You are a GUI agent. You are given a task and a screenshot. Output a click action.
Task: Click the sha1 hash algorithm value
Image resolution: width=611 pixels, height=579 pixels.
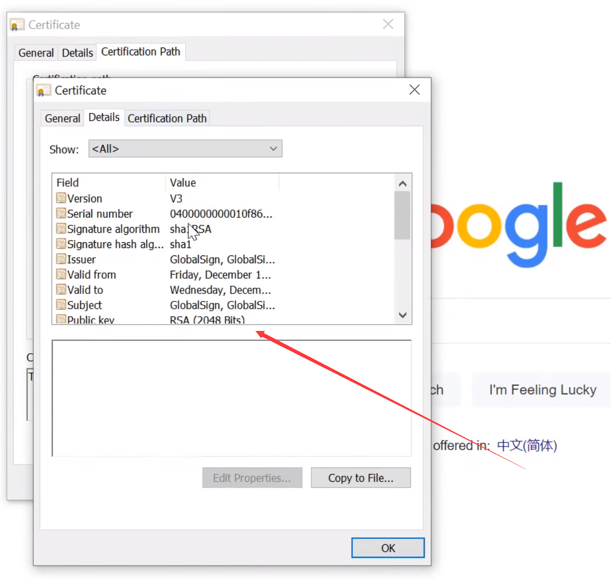pyautogui.click(x=180, y=244)
